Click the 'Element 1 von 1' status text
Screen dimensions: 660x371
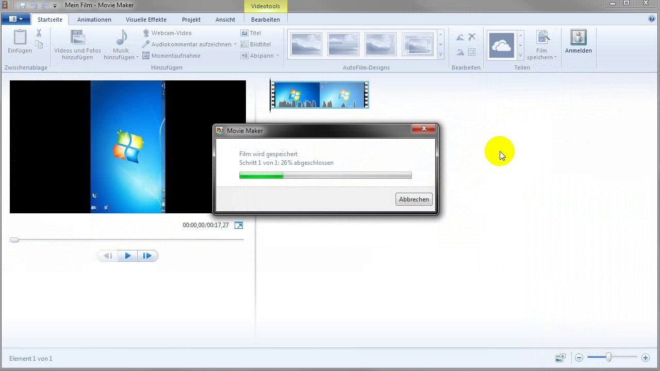click(x=31, y=359)
